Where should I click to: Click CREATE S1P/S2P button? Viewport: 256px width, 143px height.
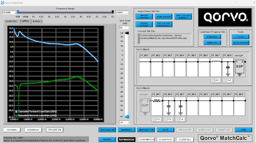pos(144,24)
